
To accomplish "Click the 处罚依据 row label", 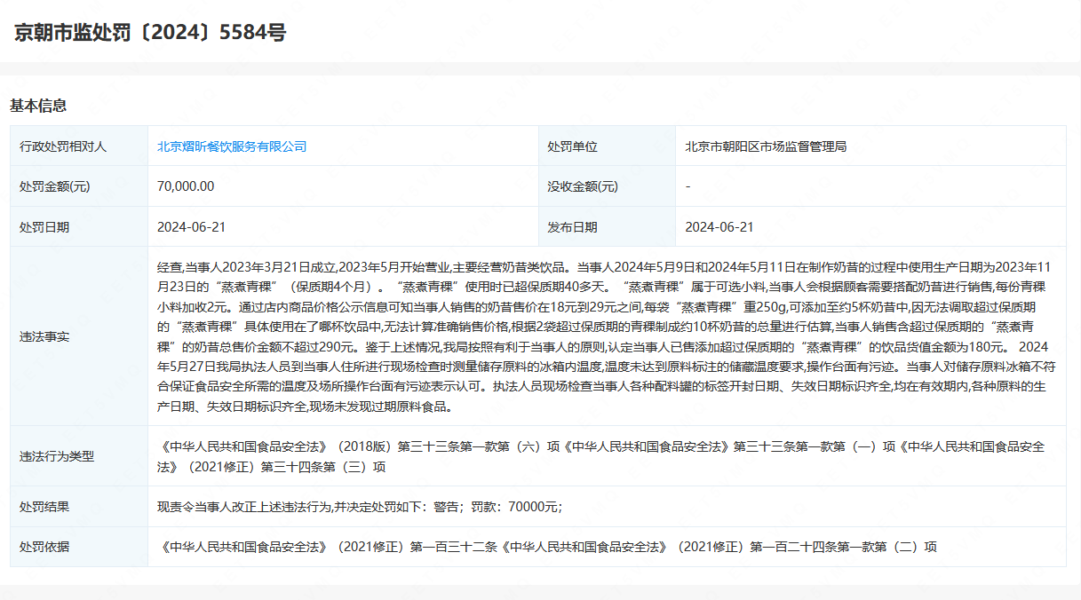I will (x=44, y=547).
